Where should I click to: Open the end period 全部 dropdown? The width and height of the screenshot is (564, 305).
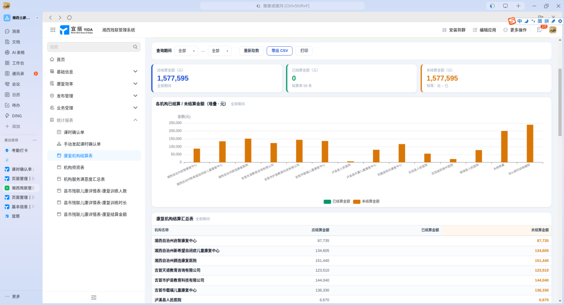[x=219, y=51]
